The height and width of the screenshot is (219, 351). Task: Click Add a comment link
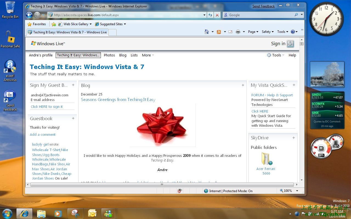(x=43, y=134)
